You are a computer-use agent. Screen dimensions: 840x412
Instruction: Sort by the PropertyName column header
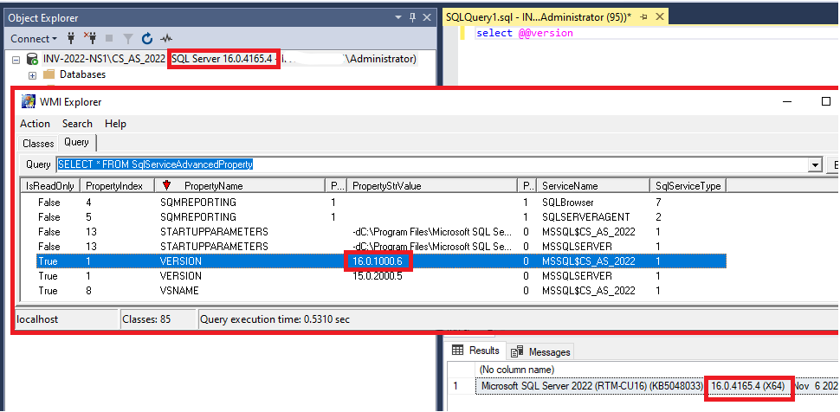click(240, 186)
